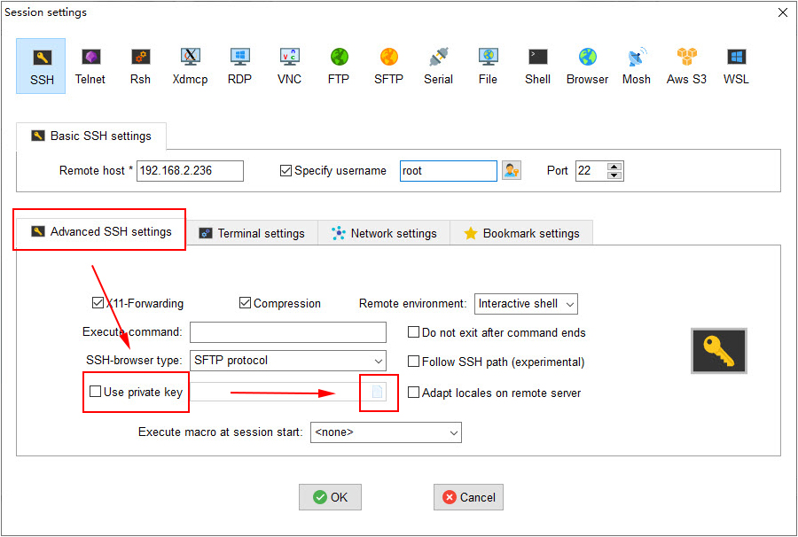The width and height of the screenshot is (798, 537).
Task: Enable the Use private key checkbox
Action: [96, 393]
